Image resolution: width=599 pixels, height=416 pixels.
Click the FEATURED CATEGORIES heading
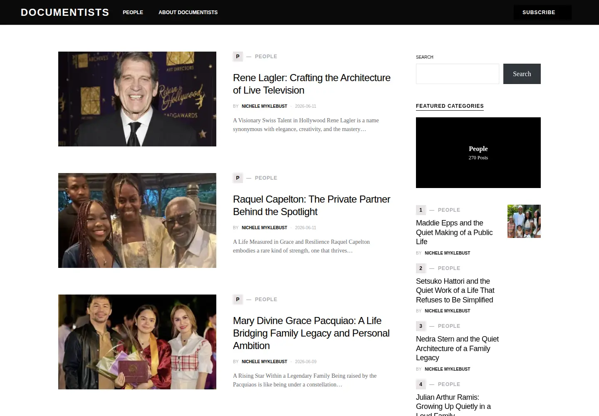tap(450, 106)
